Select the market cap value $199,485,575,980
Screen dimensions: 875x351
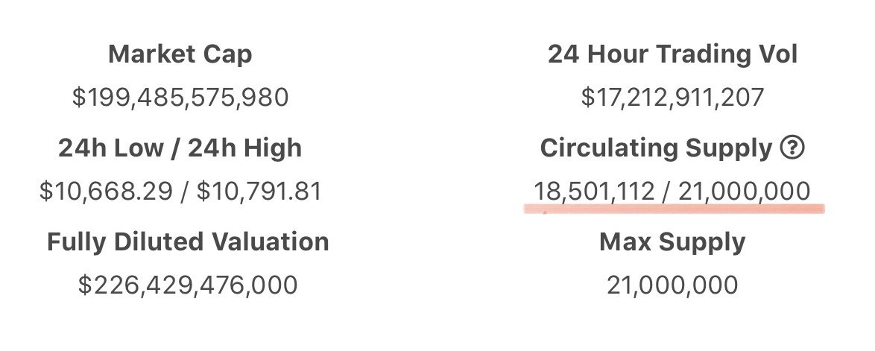point(180,98)
